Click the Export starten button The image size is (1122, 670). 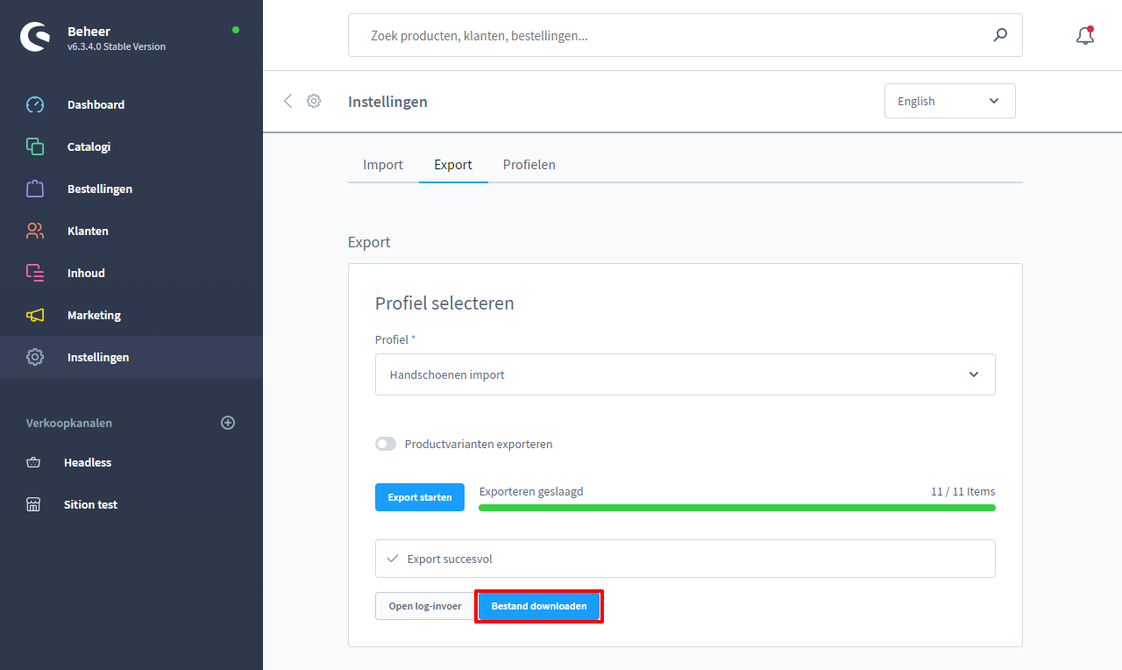tap(420, 497)
